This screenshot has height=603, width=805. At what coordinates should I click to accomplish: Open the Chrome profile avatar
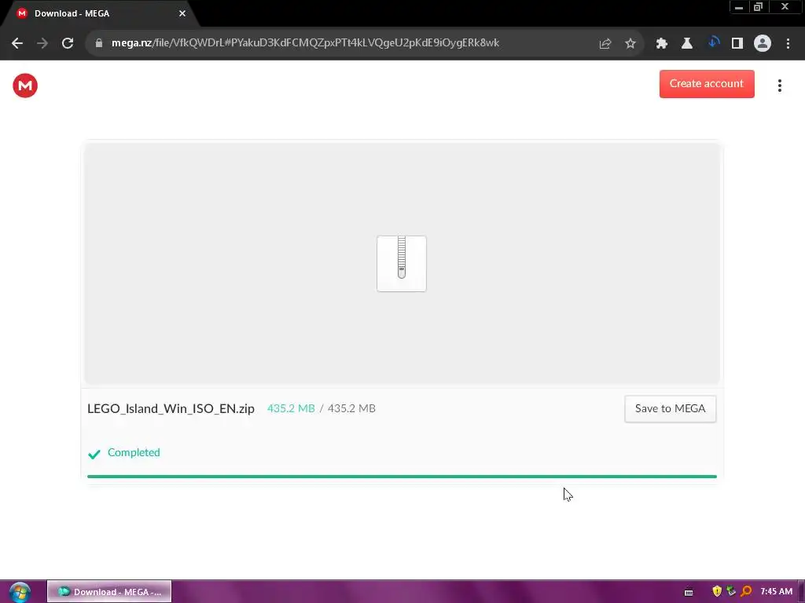[763, 44]
